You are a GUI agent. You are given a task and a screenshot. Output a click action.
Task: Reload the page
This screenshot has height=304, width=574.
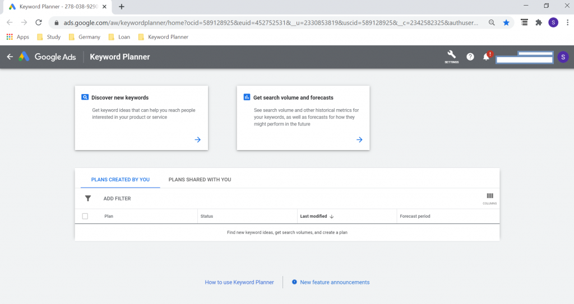pyautogui.click(x=39, y=22)
